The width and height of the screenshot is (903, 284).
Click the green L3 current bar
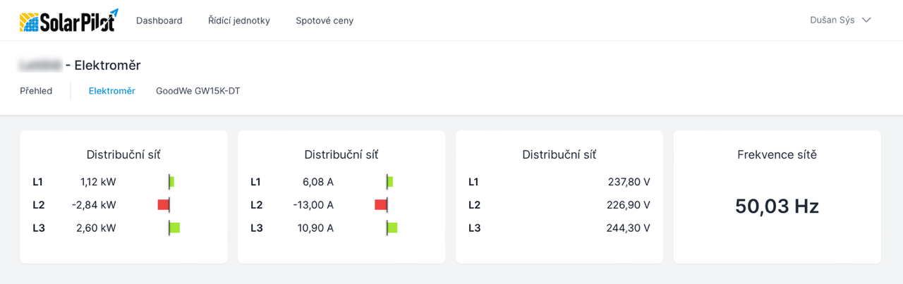392,228
